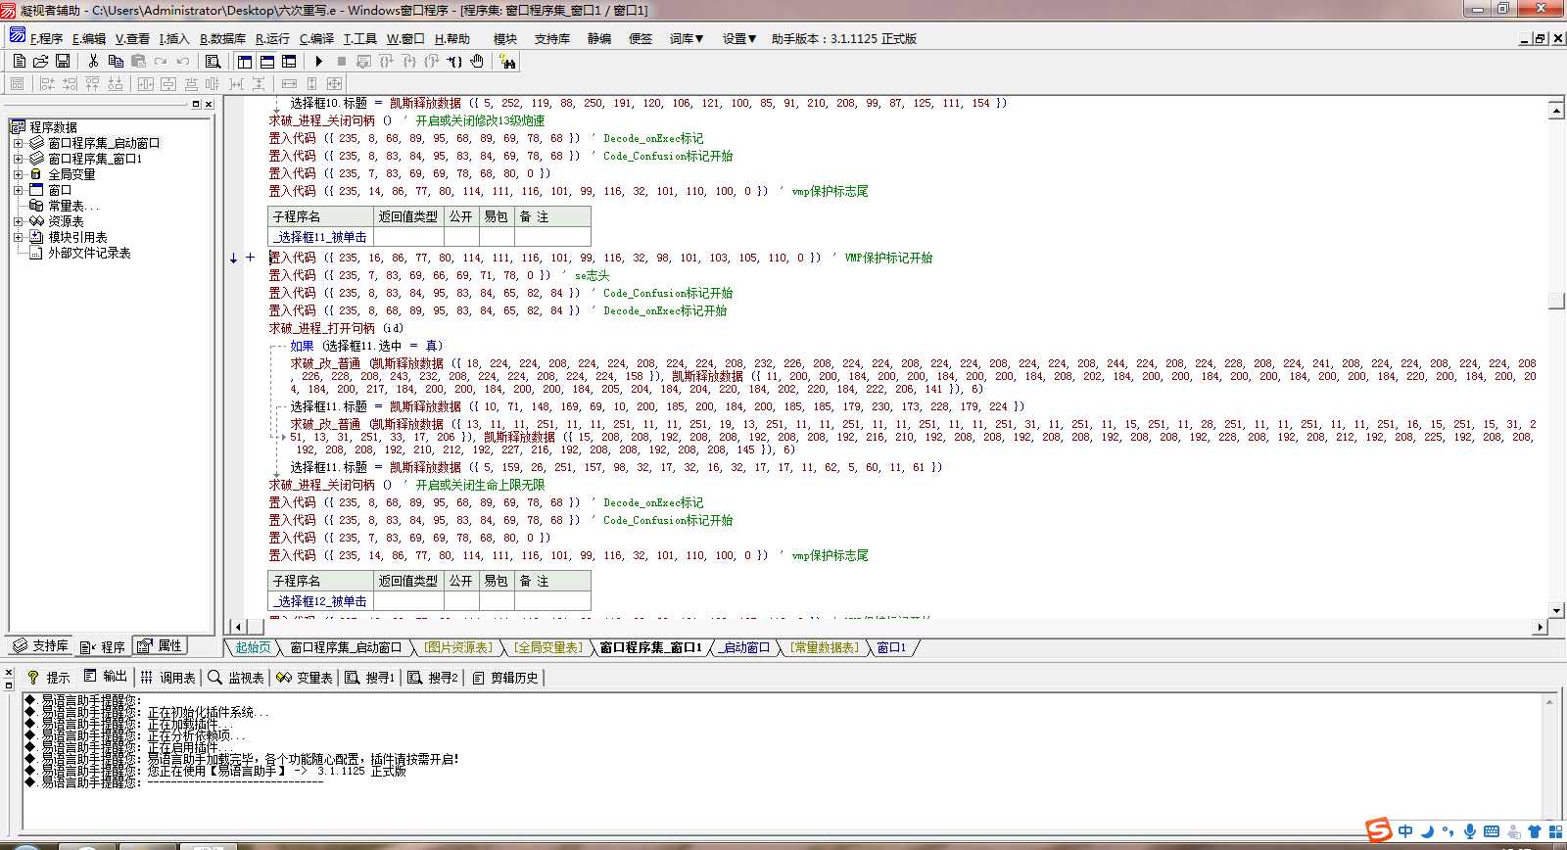
Task: Click the Open folder toolbar icon
Action: pyautogui.click(x=40, y=61)
